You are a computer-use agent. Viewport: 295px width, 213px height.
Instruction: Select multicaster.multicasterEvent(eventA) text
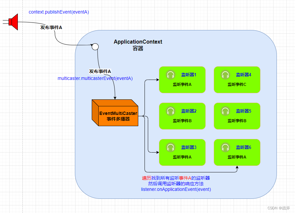(95, 78)
